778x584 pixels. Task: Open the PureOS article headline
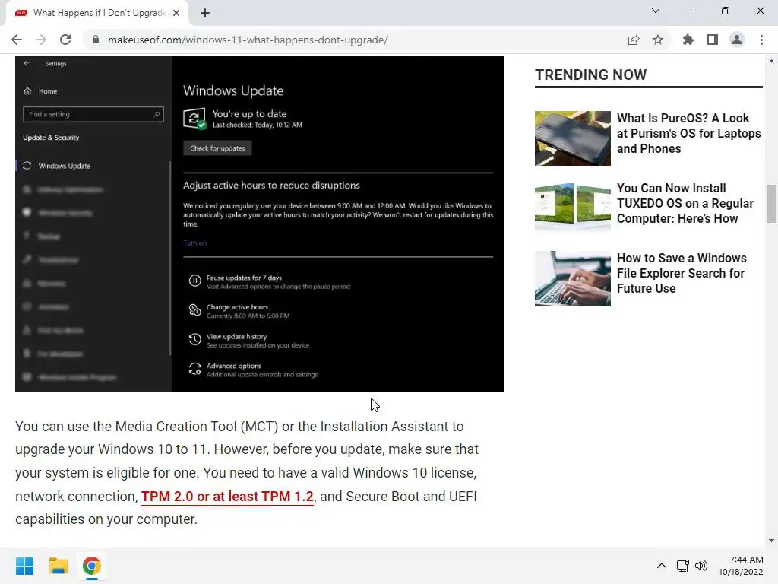688,133
